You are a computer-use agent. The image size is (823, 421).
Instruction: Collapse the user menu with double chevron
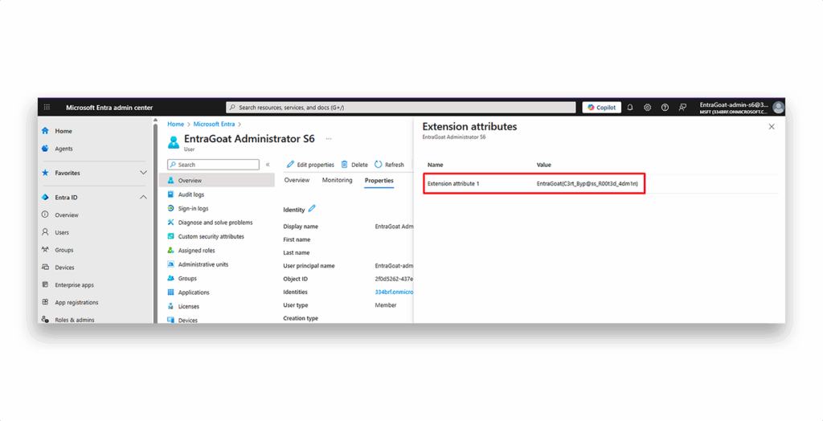[x=268, y=165]
